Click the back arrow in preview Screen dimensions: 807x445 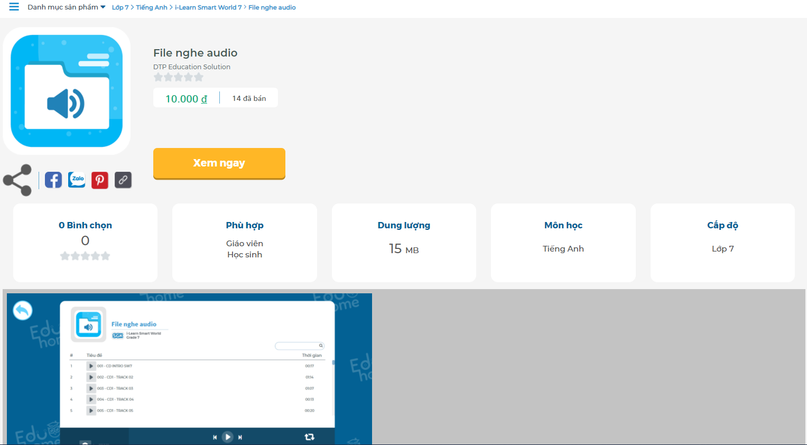[23, 310]
